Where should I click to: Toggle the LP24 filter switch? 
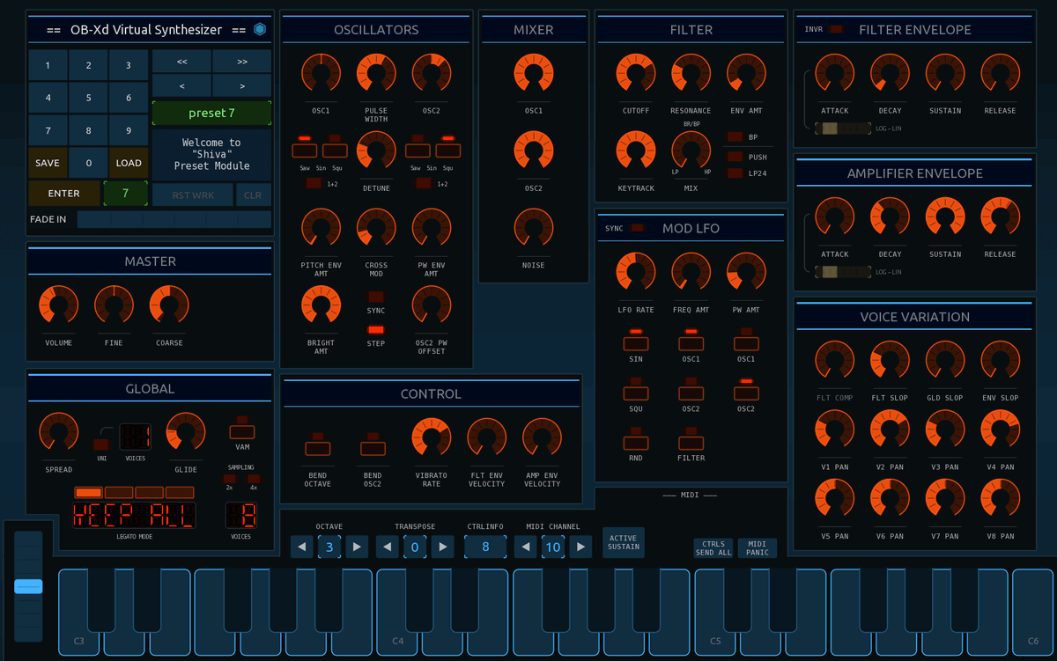735,173
